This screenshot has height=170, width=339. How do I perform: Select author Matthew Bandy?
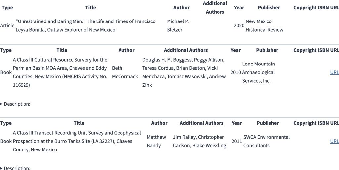tap(156, 141)
